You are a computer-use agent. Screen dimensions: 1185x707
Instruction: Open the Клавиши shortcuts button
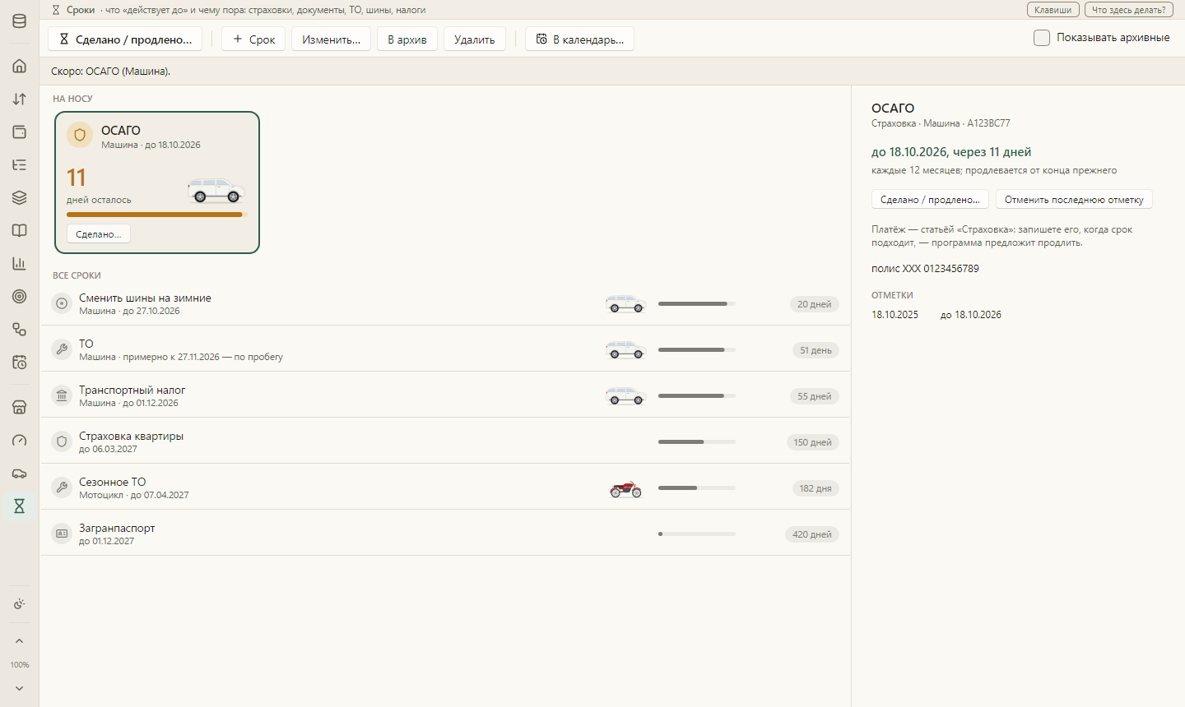[x=1053, y=10]
